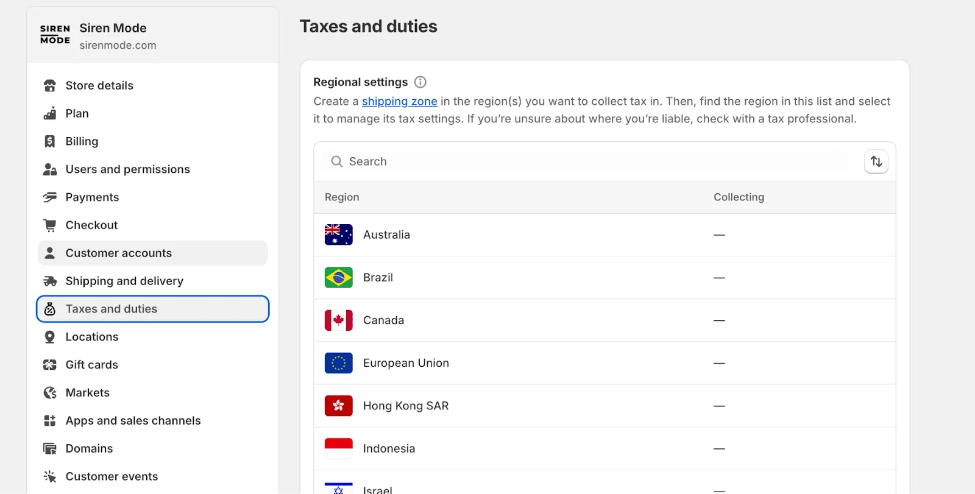
Task: Go to Shipping and delivery settings
Action: (x=152, y=281)
